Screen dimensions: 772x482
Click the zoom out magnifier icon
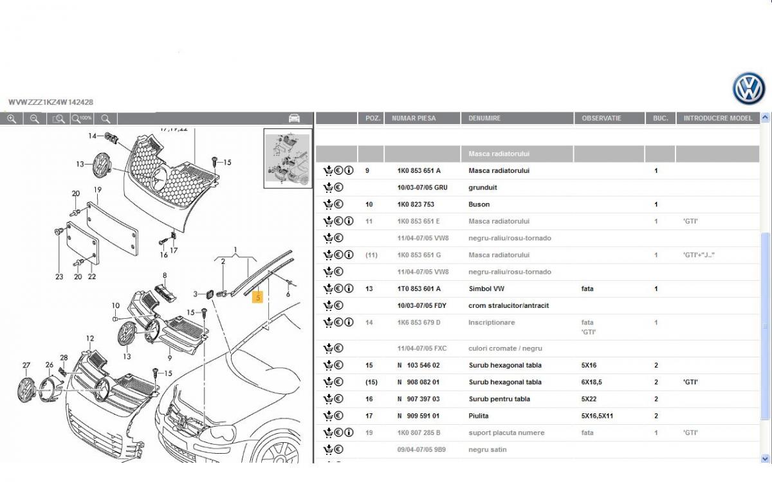click(x=35, y=119)
